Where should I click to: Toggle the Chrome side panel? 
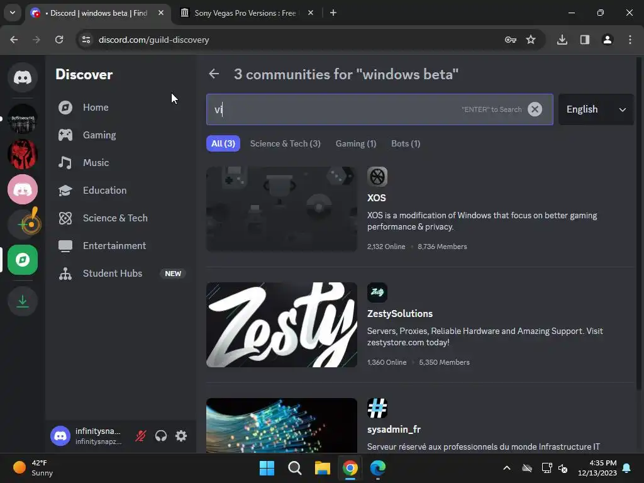[585, 40]
